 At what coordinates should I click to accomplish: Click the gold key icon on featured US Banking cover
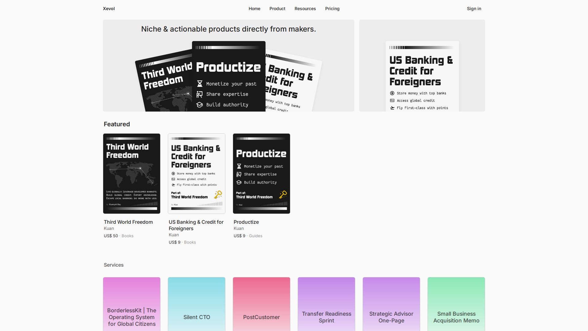click(218, 195)
